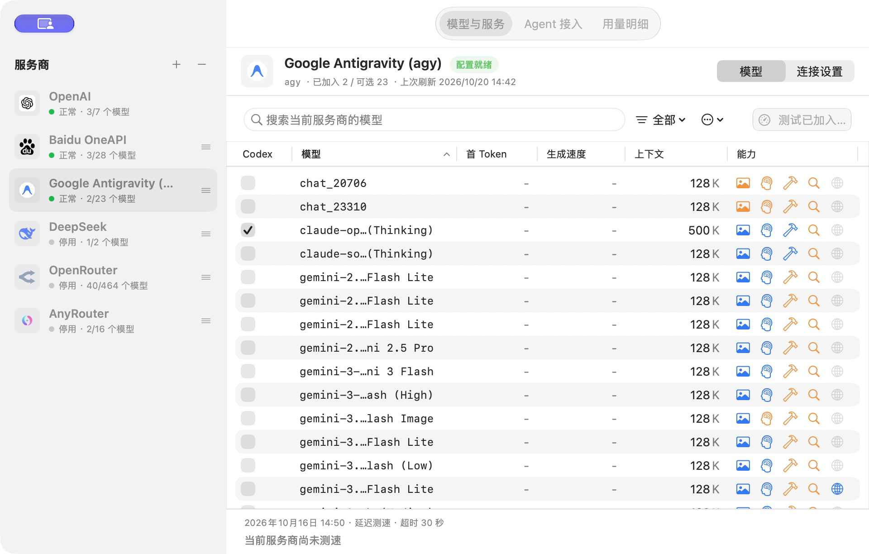Image resolution: width=869 pixels, height=554 pixels.
Task: Remove provider using the minus icon
Action: [202, 65]
